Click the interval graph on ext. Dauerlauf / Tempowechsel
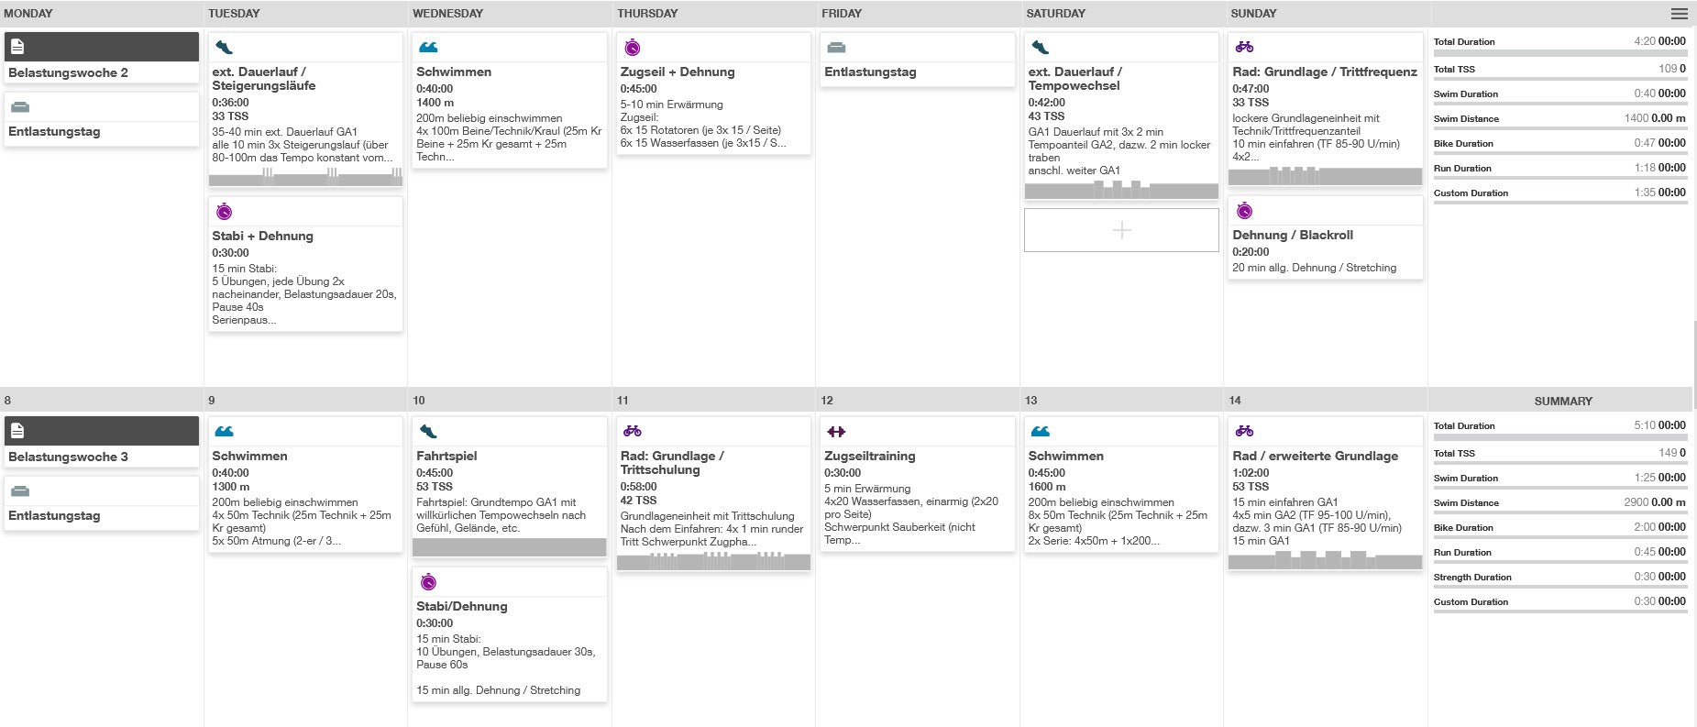The image size is (1697, 727). [1121, 190]
